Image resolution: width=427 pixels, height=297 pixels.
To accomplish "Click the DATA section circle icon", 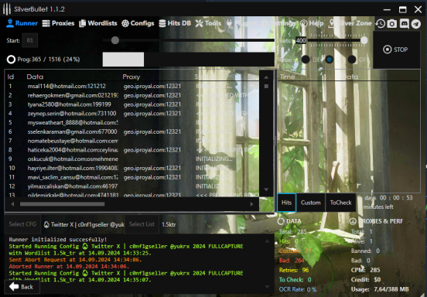I will click(281, 221).
